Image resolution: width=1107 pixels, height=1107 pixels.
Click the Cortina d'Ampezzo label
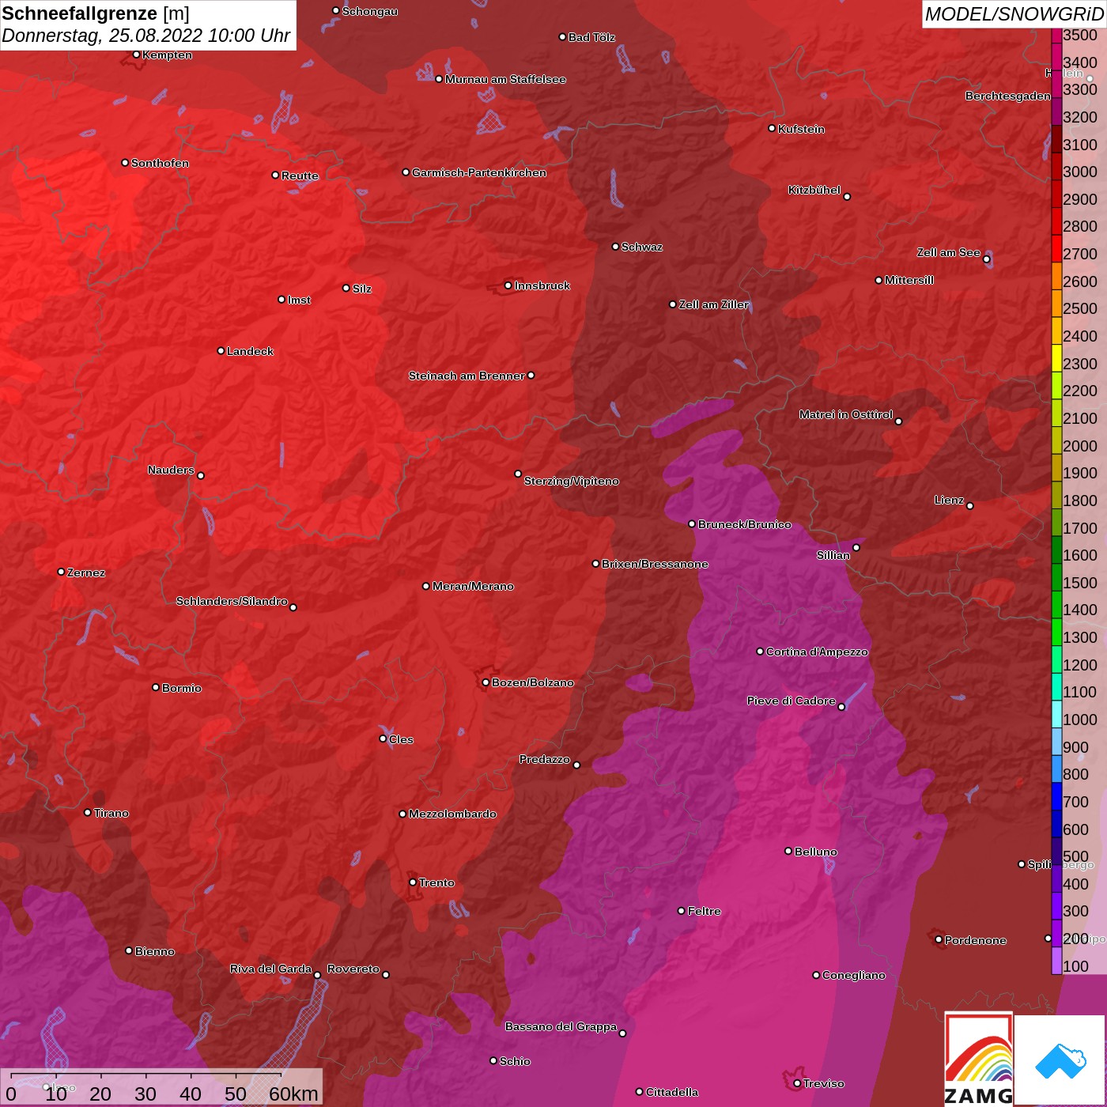(817, 652)
